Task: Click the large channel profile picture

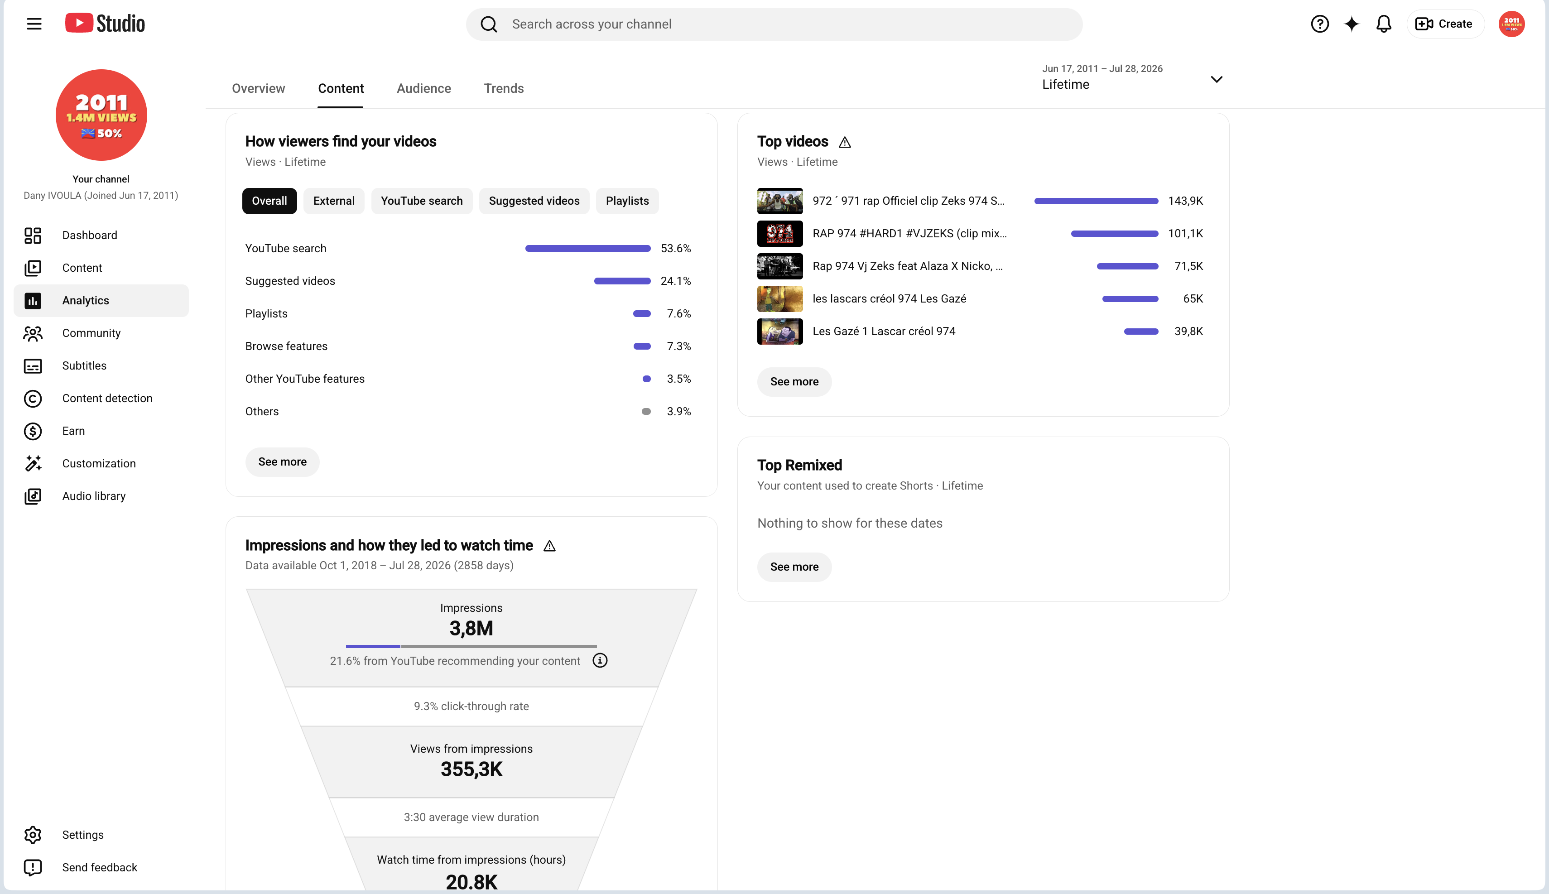Action: coord(101,115)
